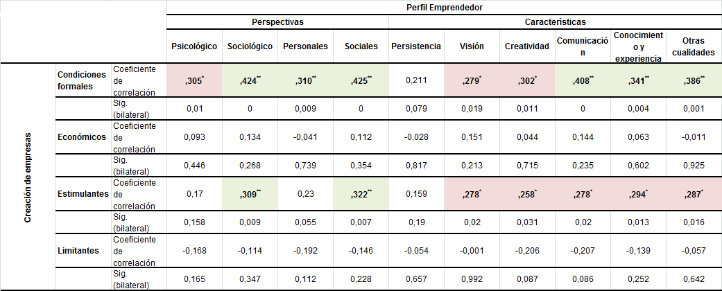Select the Condiciones formales row label
Viewport: 722px width, 291px height.
(82, 80)
